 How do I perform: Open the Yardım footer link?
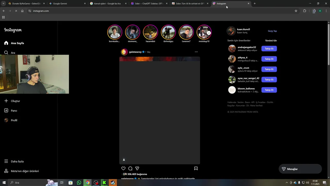pos(240,102)
